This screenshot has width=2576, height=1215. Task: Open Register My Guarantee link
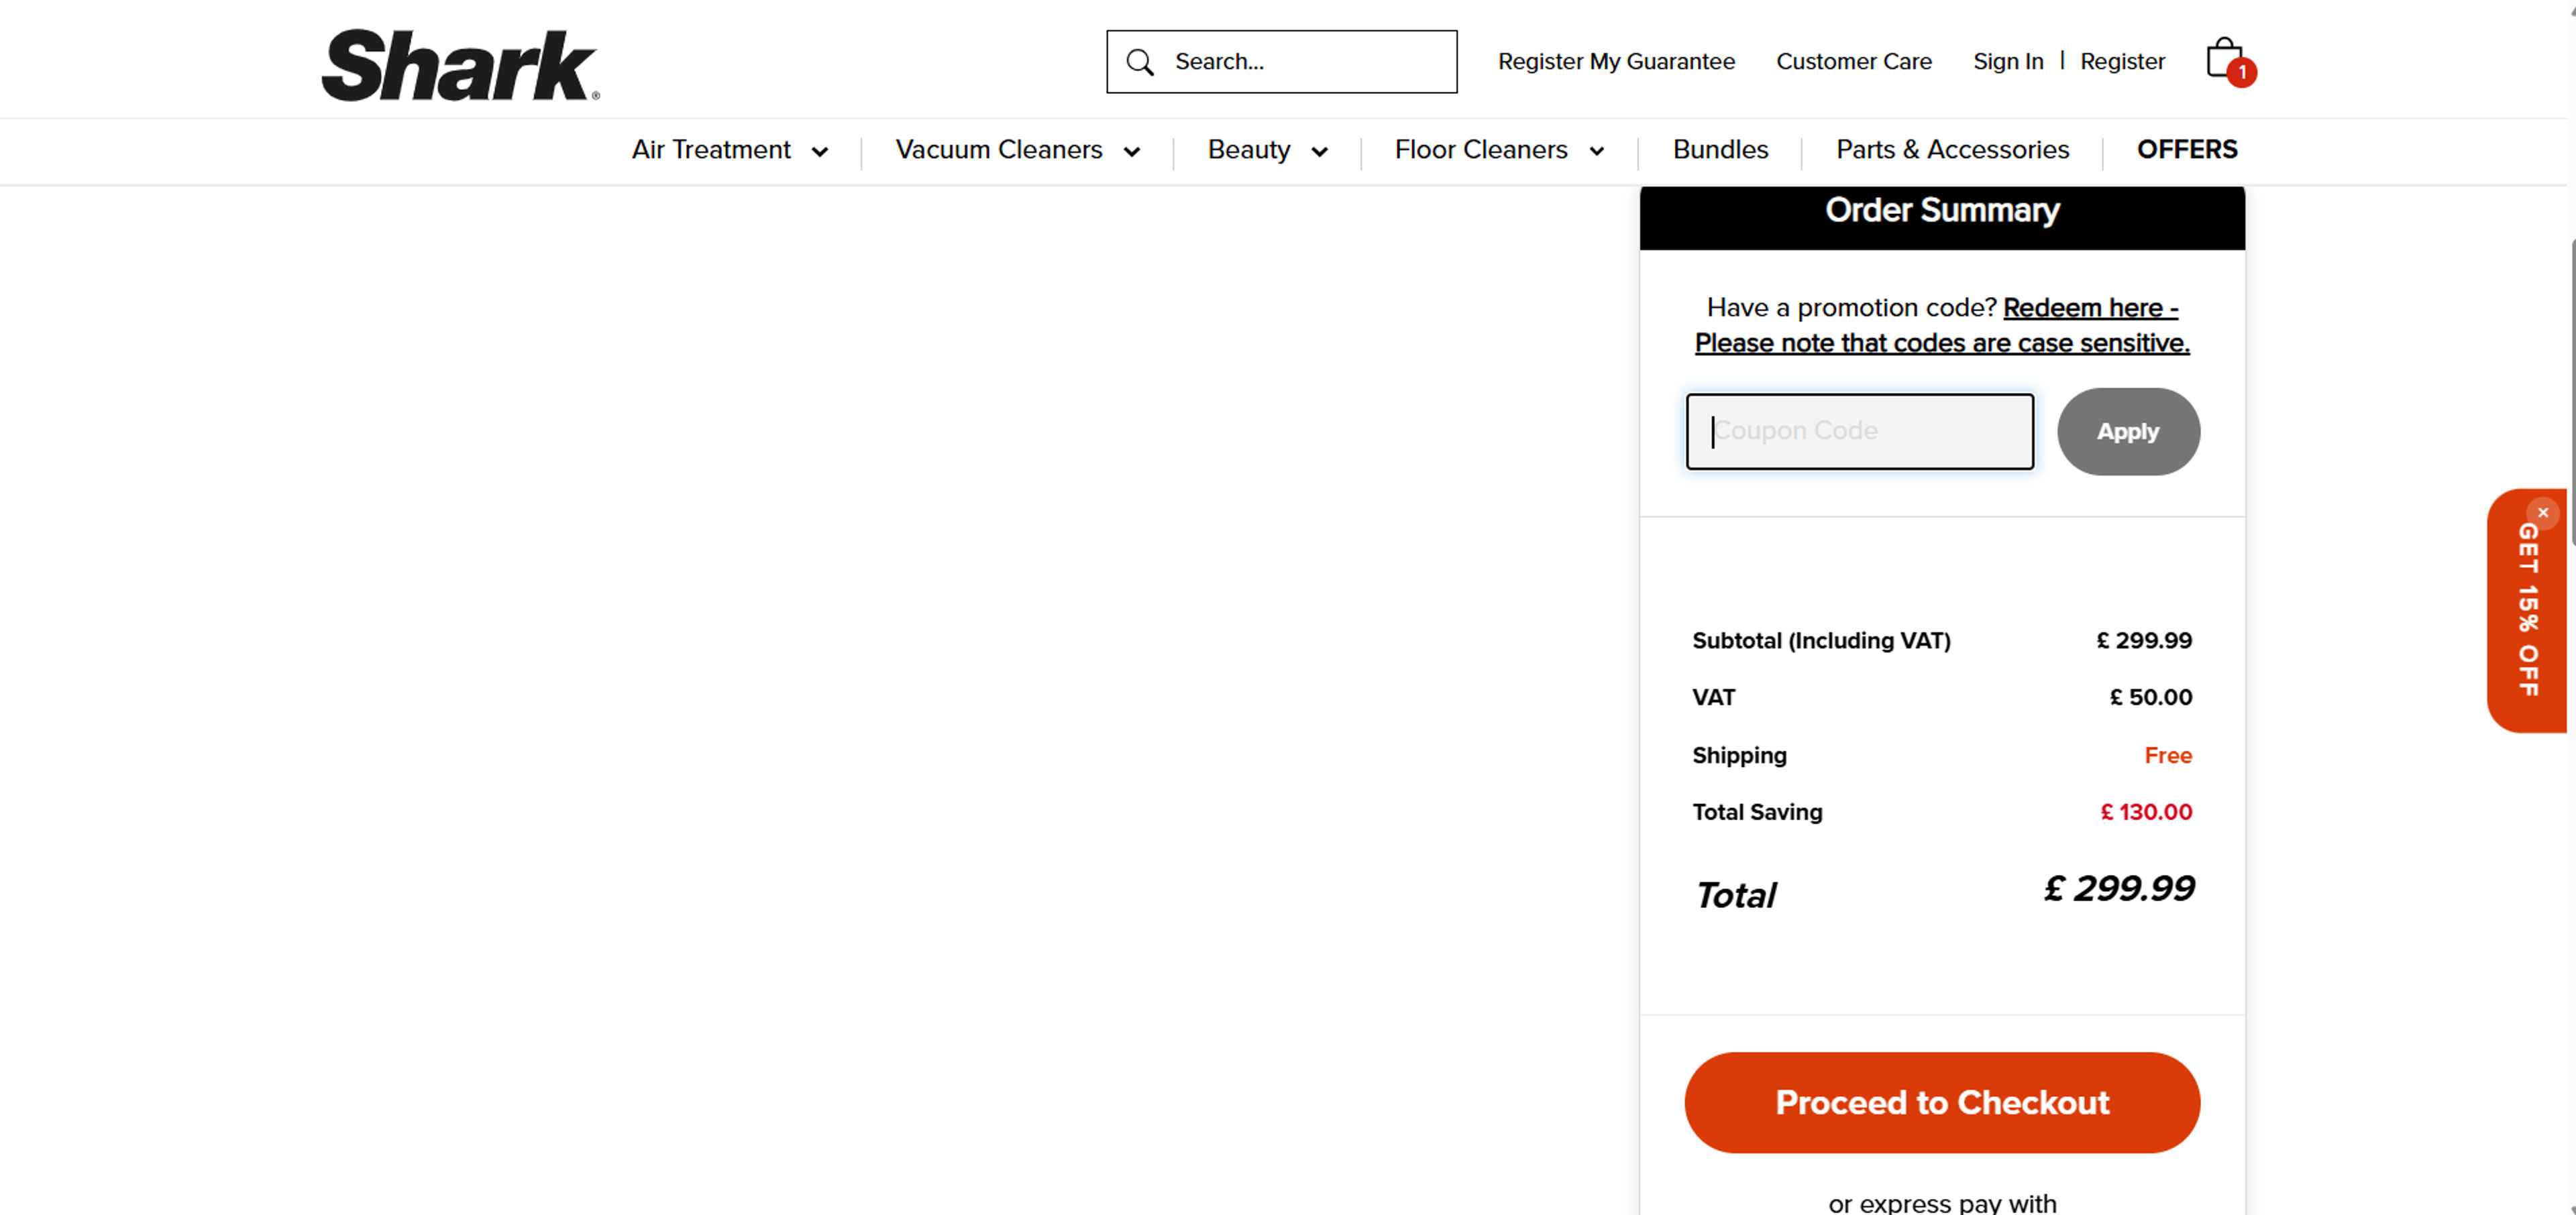[x=1616, y=62]
